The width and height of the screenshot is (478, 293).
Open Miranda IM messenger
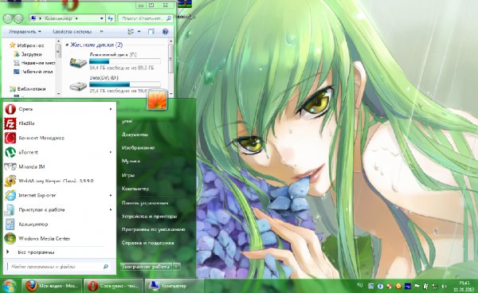tap(58, 166)
